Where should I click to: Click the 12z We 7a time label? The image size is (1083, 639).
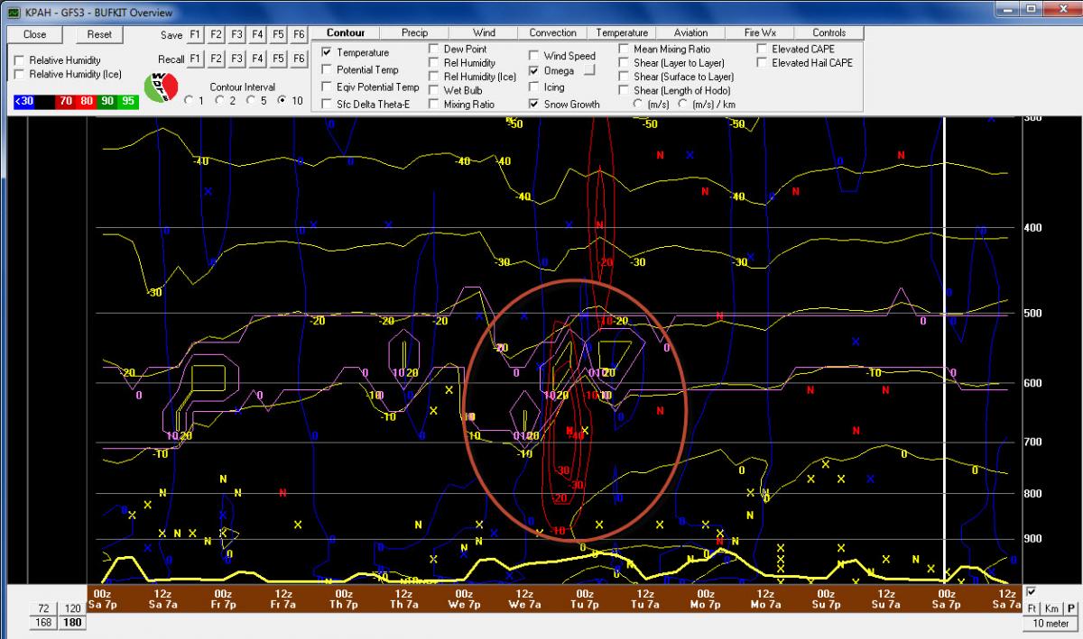click(523, 599)
